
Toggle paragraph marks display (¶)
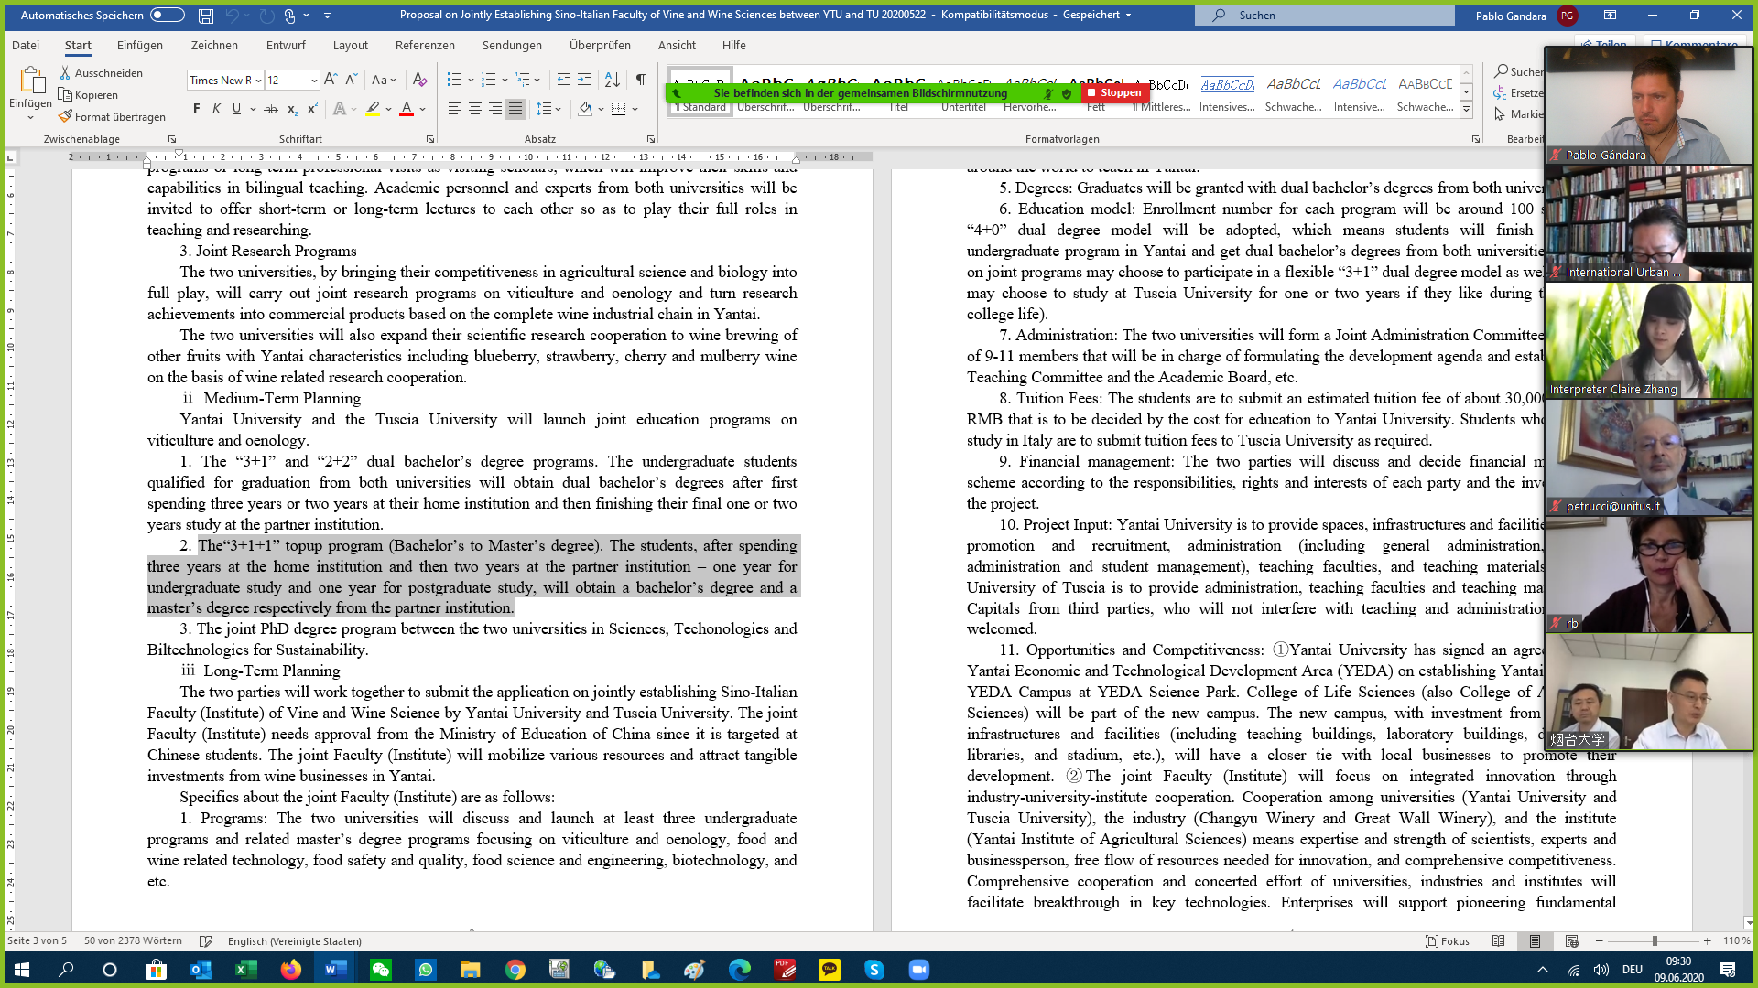(x=641, y=80)
